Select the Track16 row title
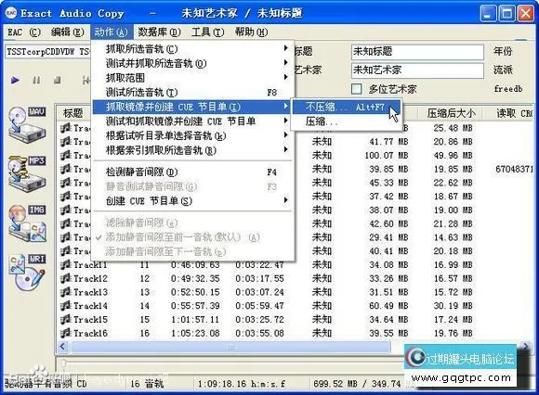The image size is (539, 395). pos(90,333)
